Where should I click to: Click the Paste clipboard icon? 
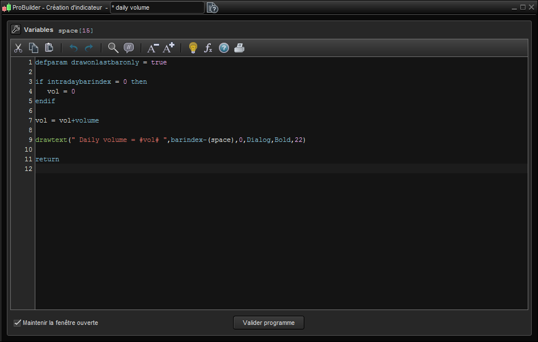pos(49,48)
